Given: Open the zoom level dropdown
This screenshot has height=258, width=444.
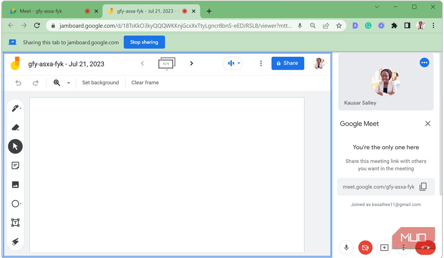Looking at the screenshot, I should point(68,83).
